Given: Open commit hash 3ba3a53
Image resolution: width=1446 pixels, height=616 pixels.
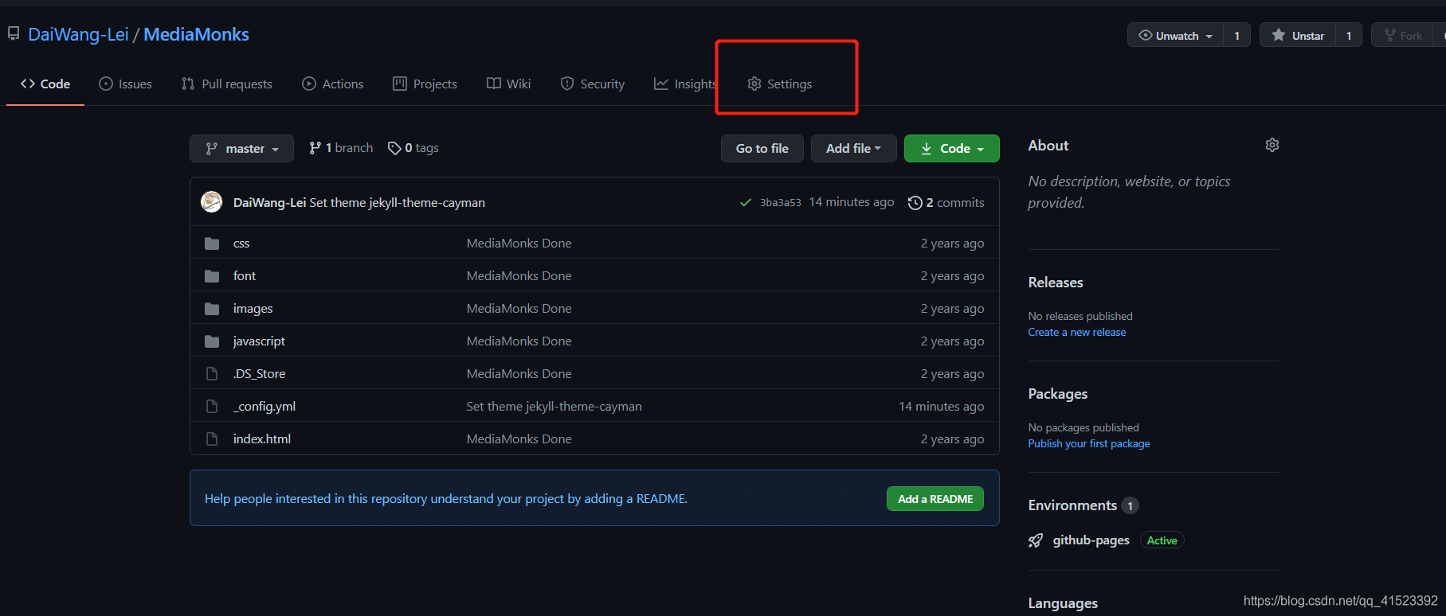Looking at the screenshot, I should coord(781,203).
